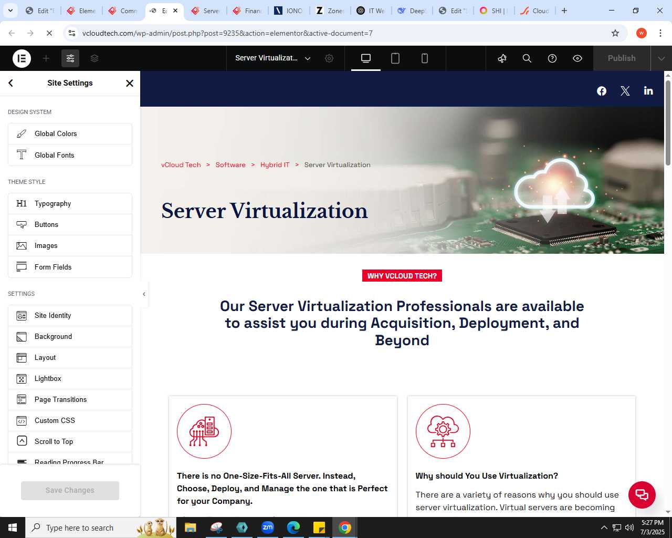Open Finder search icon in top bar
The height and width of the screenshot is (538, 672).
point(527,58)
